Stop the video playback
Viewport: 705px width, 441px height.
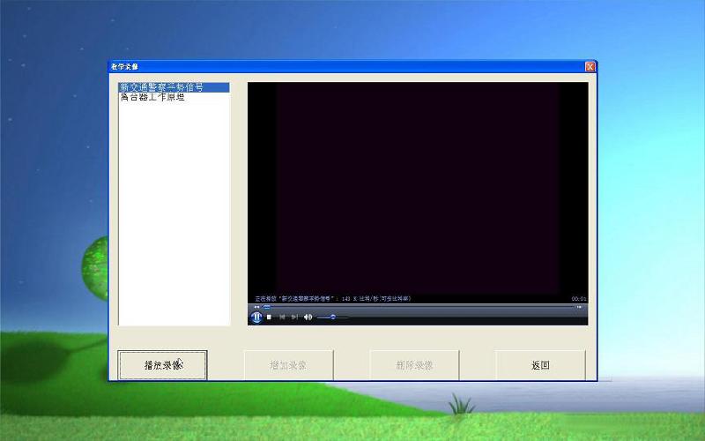[x=269, y=317]
